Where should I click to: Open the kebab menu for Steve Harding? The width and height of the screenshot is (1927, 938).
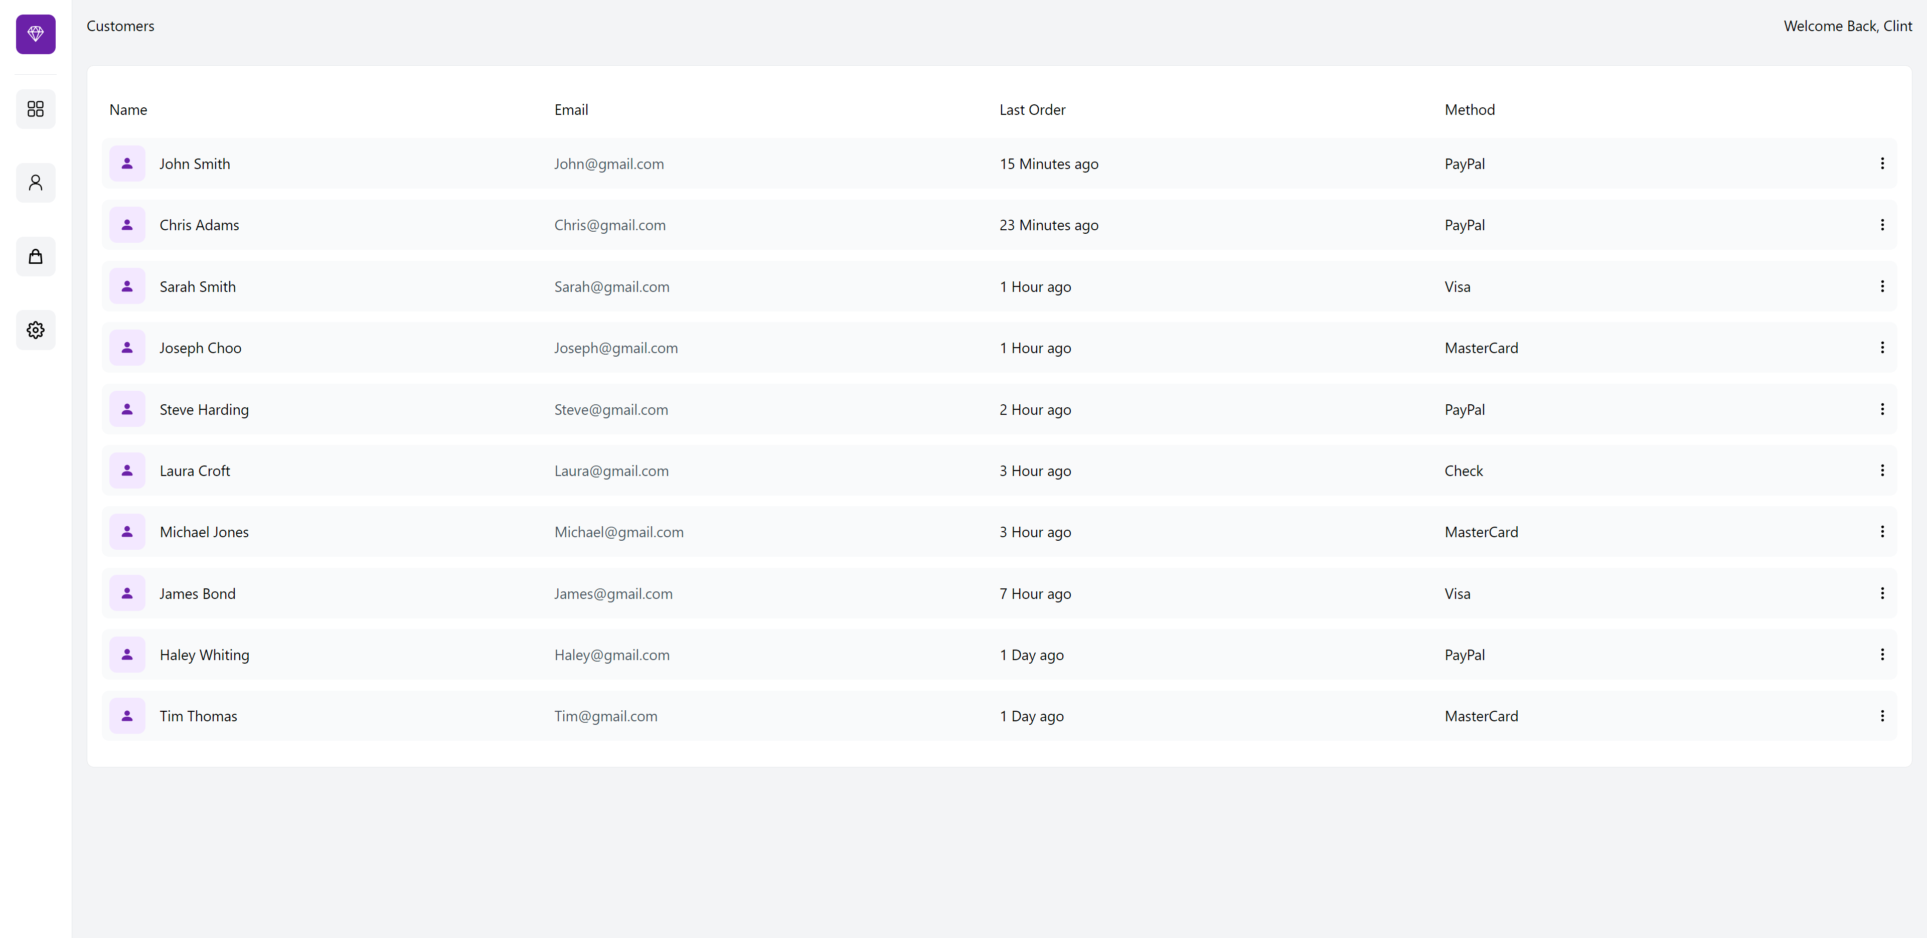point(1882,409)
